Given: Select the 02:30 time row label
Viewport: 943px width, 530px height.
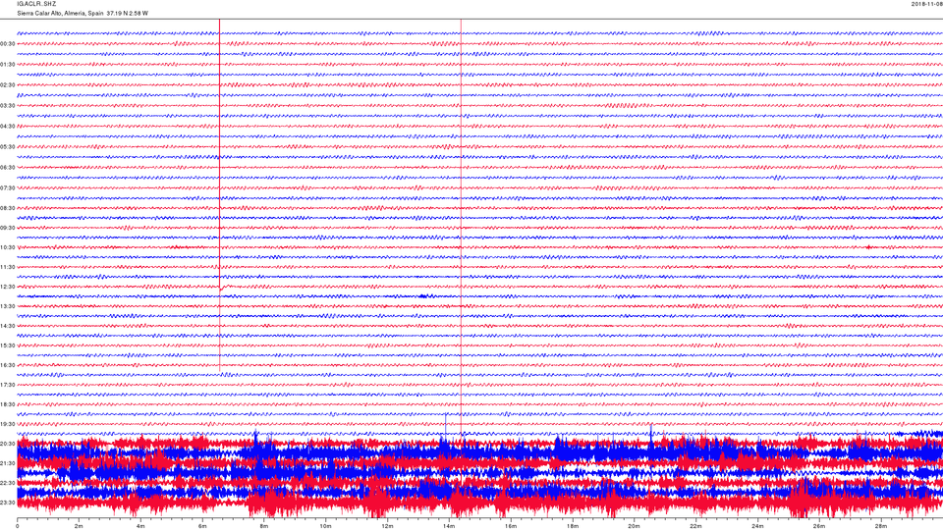Looking at the screenshot, I should 7,85.
